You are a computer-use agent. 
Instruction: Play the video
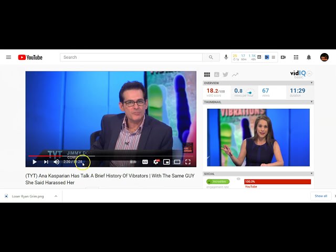35,162
